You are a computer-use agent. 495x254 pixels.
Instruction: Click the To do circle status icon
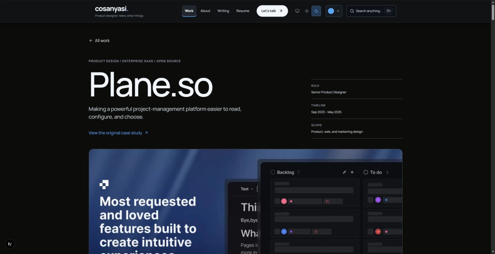click(x=366, y=172)
